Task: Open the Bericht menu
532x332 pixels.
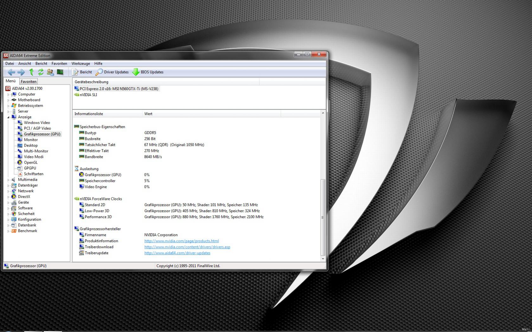Action: pyautogui.click(x=41, y=64)
